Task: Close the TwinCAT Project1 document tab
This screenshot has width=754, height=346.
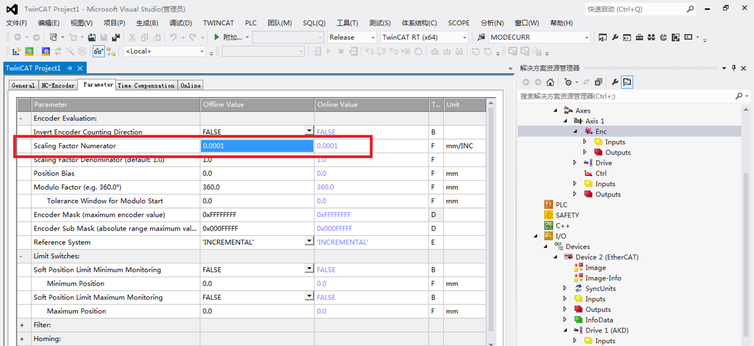Action: tap(80, 68)
